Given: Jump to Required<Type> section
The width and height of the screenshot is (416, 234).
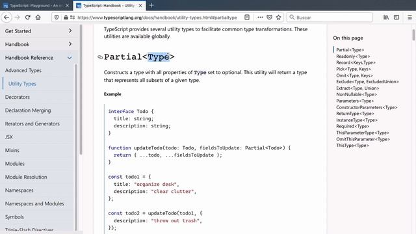Looking at the screenshot, I should coord(352,126).
